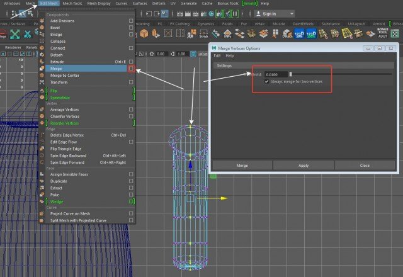Open the Sign In dropdown
403x277 pixels.
coord(275,13)
